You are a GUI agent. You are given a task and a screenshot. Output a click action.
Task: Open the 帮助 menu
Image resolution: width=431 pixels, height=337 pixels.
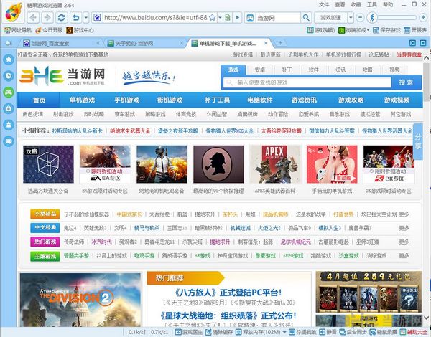(x=388, y=5)
